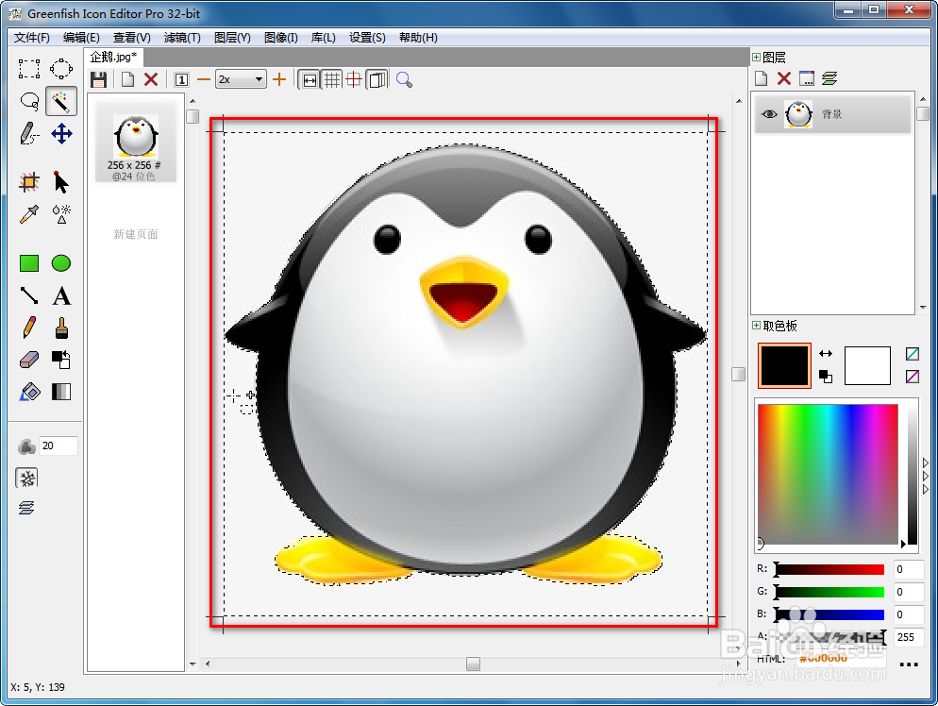Create a new page in toolbar
Screen dimensions: 938x706
(127, 79)
